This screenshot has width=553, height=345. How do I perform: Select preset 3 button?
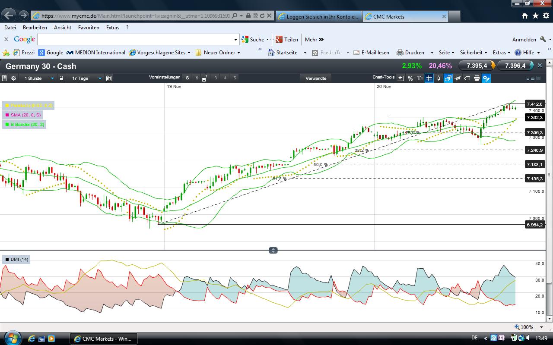(216, 78)
